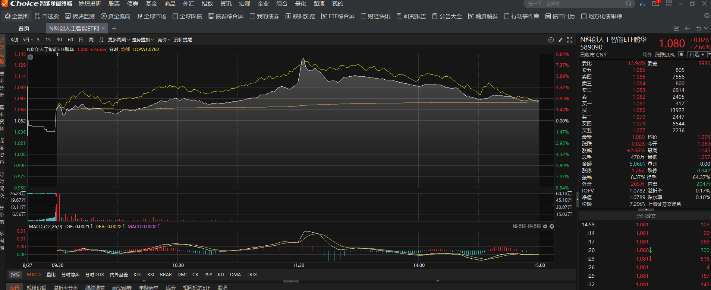Image resolution: width=711 pixels, height=290 pixels.
Task: Click the search magnifier icon
Action: [x=629, y=4]
